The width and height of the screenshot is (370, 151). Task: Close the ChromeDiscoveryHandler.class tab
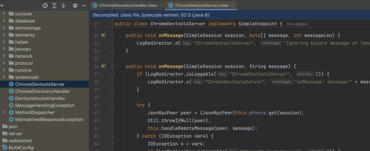coord(161,5)
